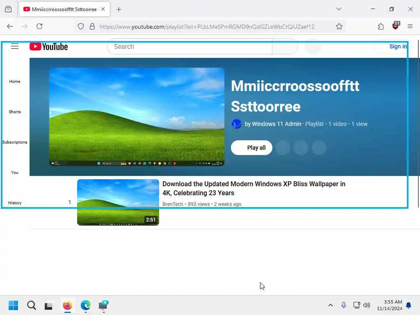Open the list all tabs dropdown
Image resolution: width=420 pixels, height=315 pixels.
point(339,9)
